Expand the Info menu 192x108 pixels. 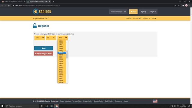click(x=154, y=18)
